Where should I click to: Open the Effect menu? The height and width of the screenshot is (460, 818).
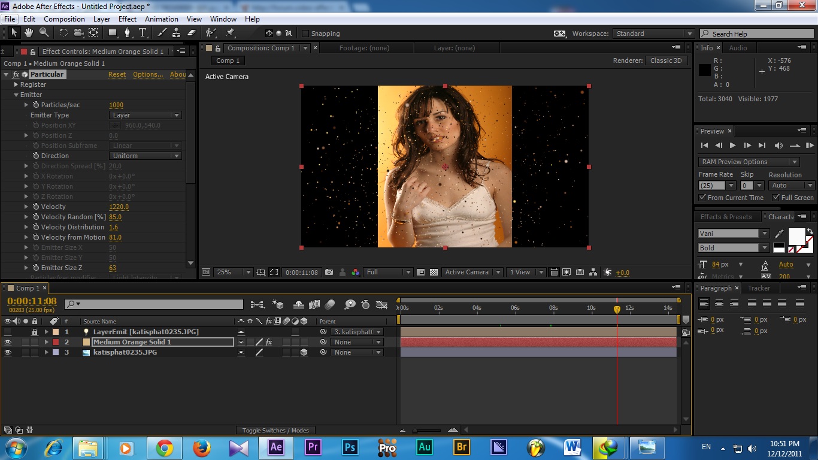pos(128,19)
